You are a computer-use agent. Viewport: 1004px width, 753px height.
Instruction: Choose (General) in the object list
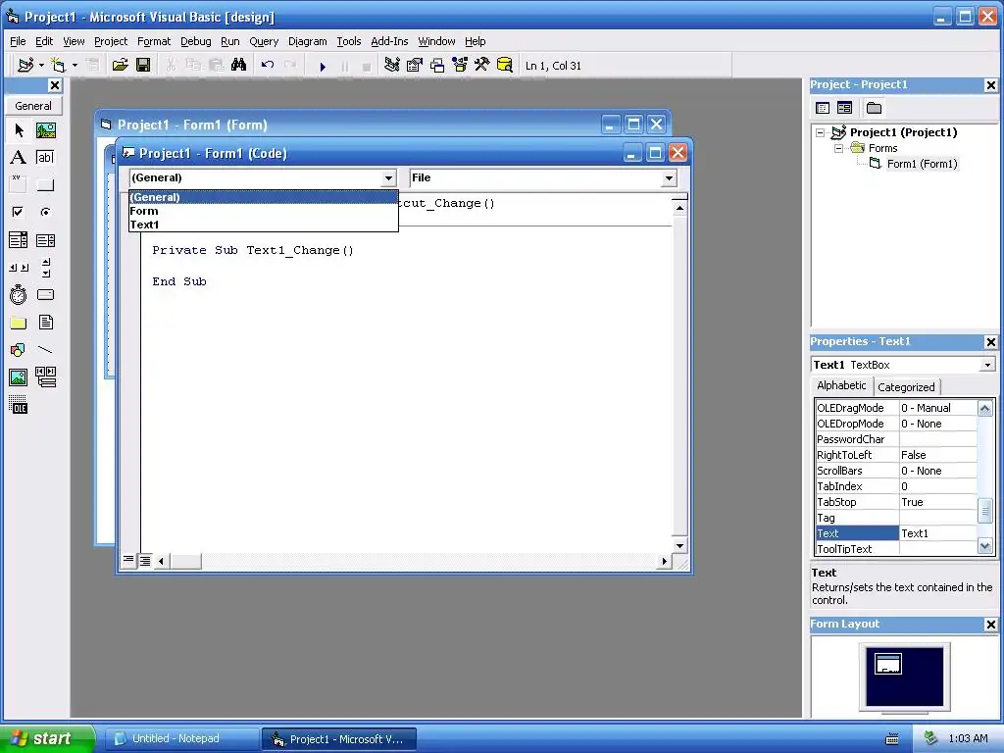click(263, 197)
